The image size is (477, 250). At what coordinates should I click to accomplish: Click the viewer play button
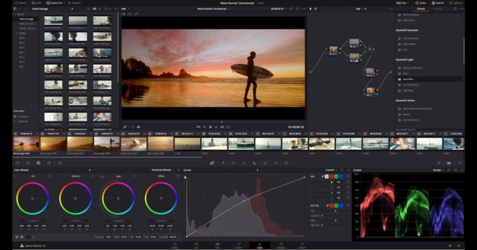coord(216,127)
